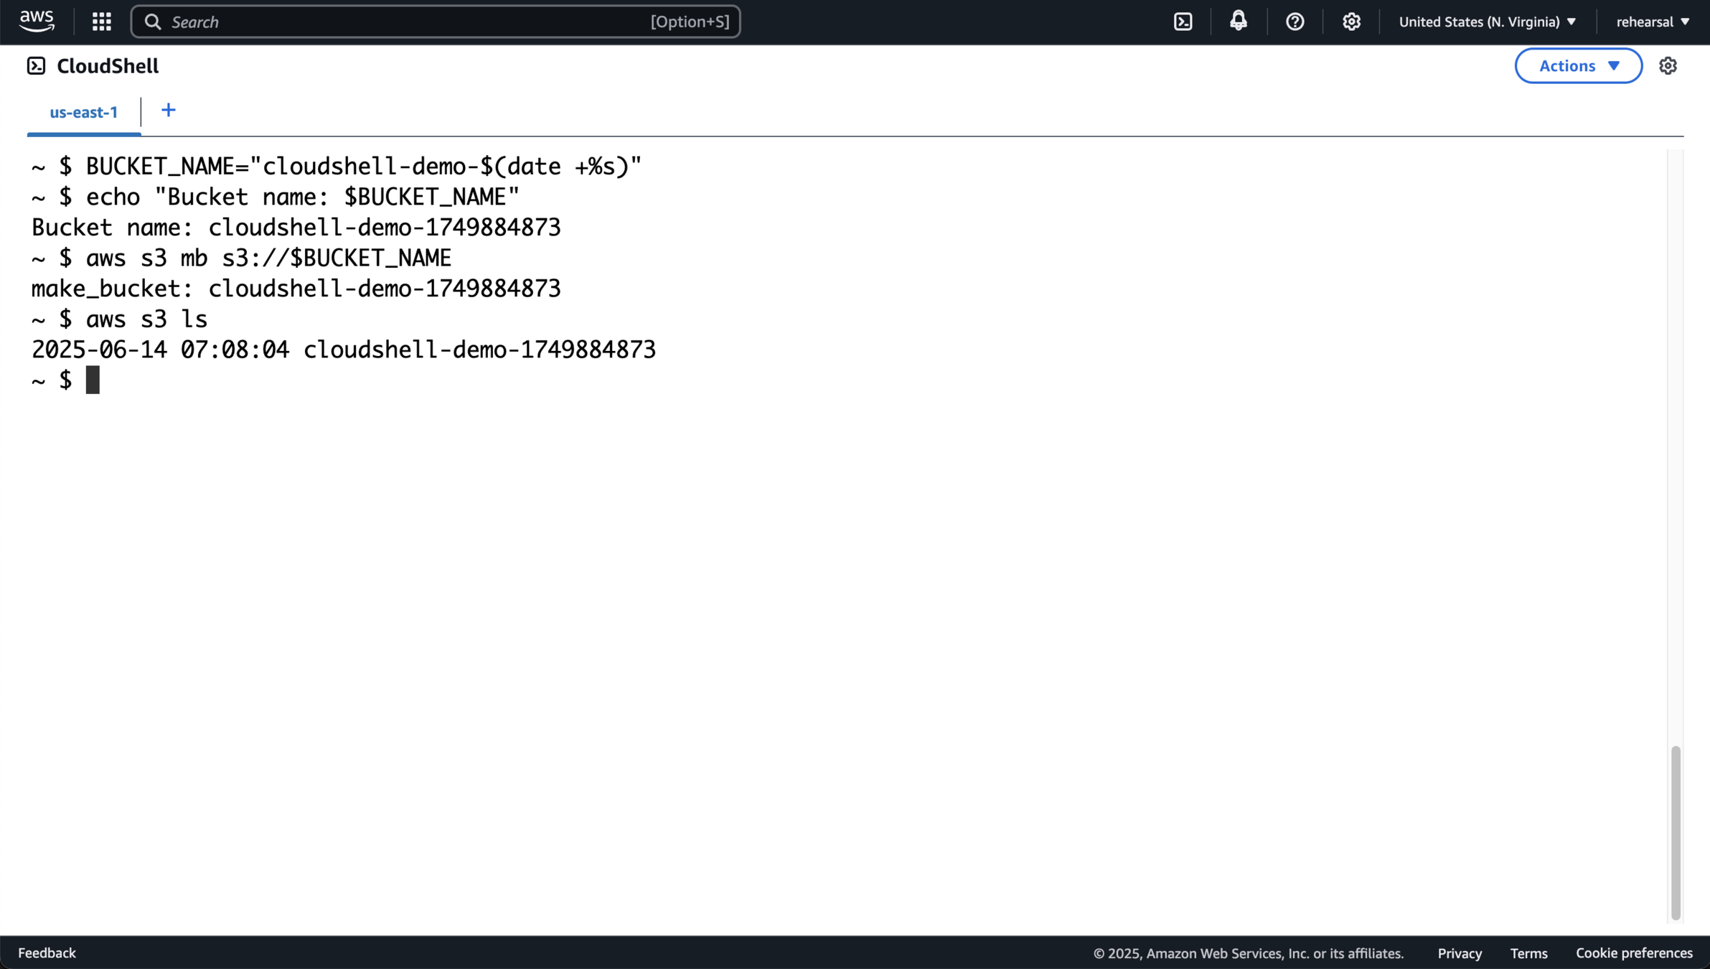Open the help question mark icon

click(1295, 22)
